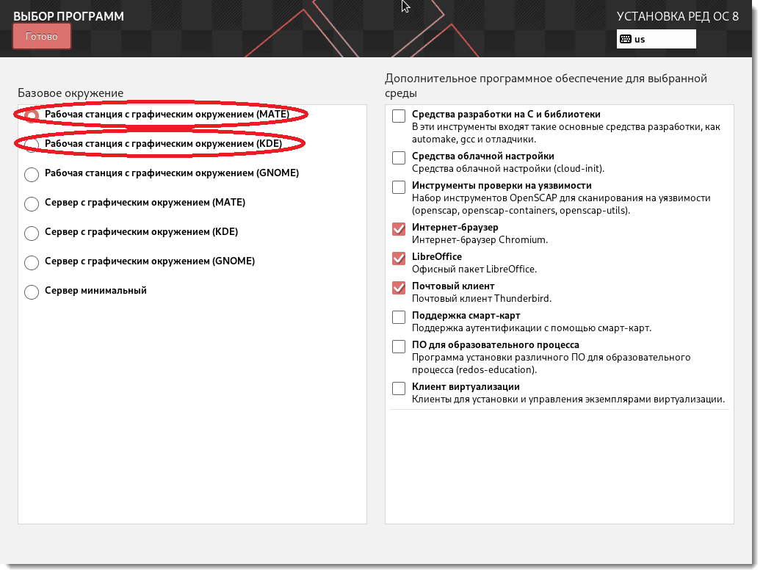Image resolution: width=763 pixels, height=575 pixels.
Task: Uncheck the Интернет-браузер Chromium checkbox
Action: [x=399, y=229]
